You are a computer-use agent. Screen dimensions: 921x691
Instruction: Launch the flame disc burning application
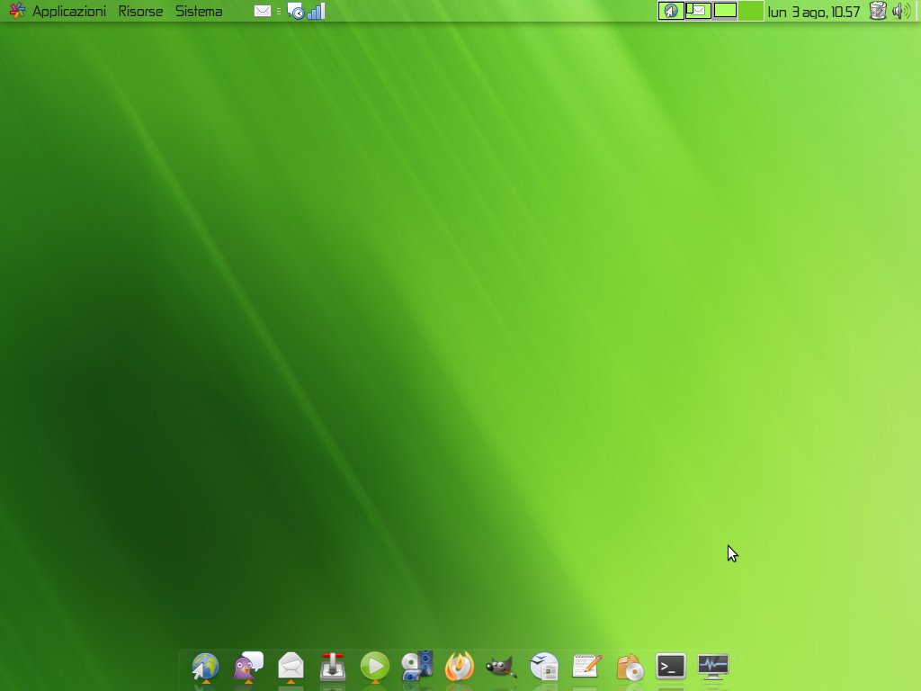click(460, 667)
